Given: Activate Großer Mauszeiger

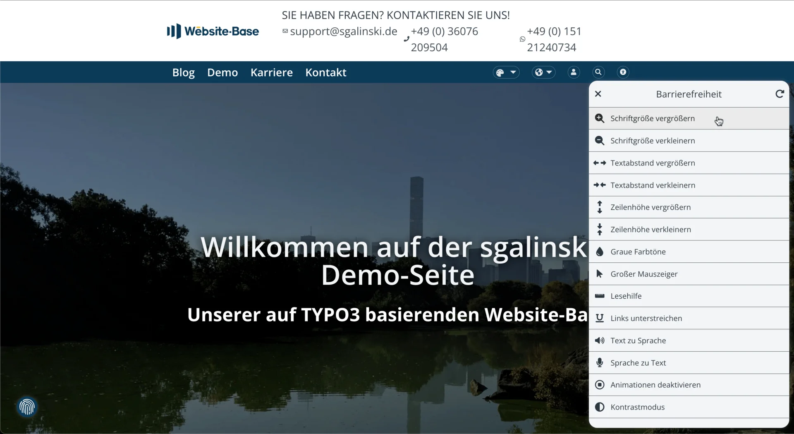Looking at the screenshot, I should click(644, 273).
